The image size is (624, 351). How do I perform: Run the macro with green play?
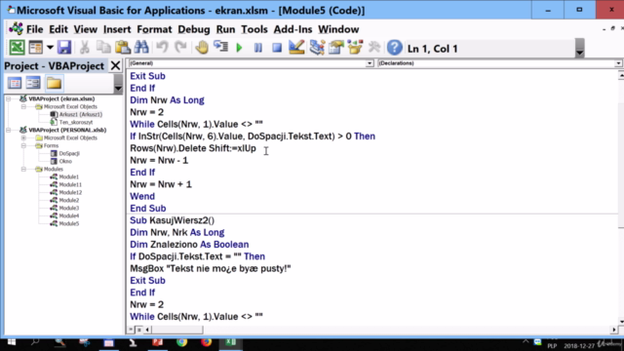coord(239,48)
